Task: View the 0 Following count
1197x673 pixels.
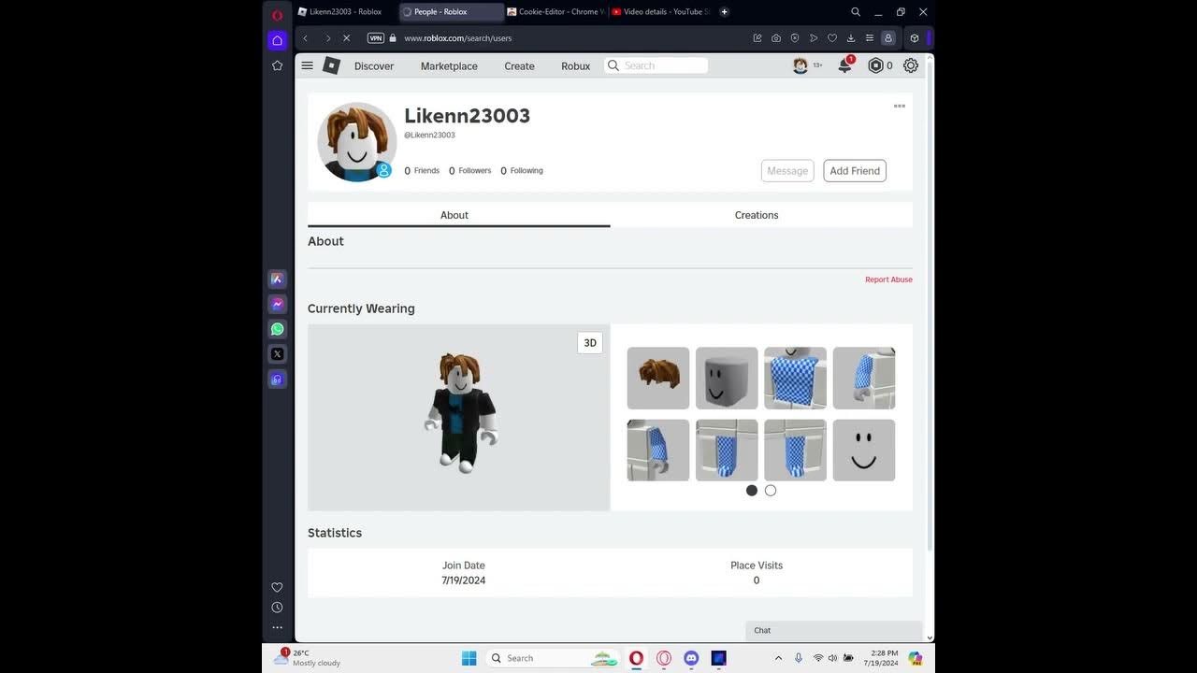Action: pos(522,171)
